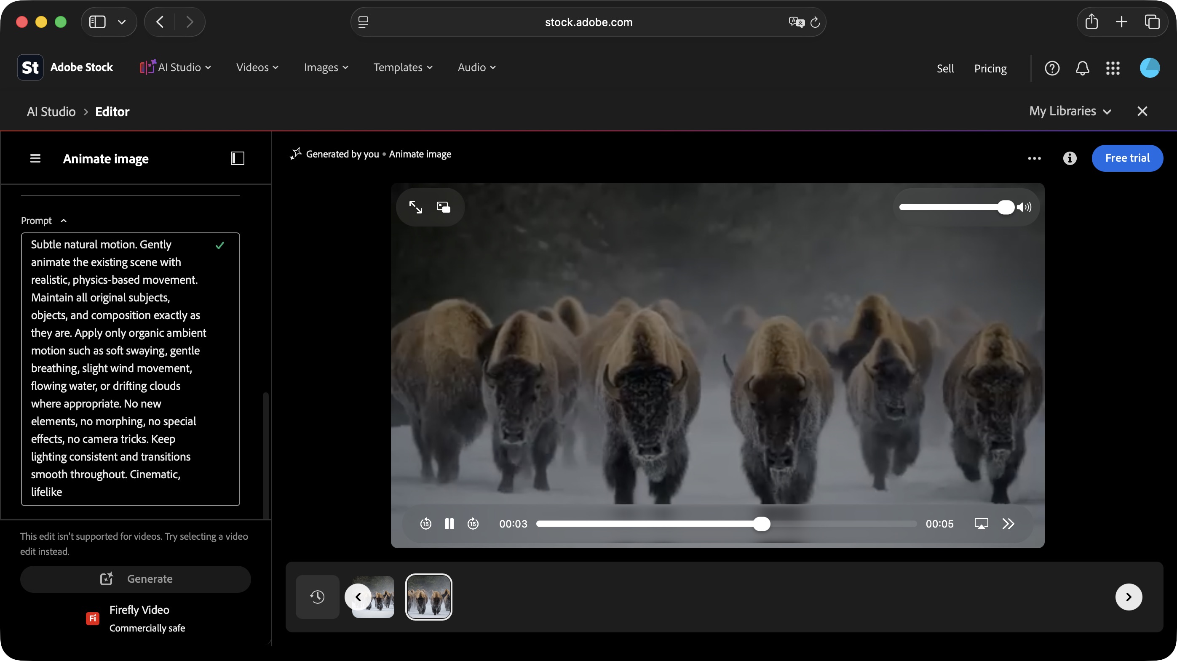Open the Images dropdown menu
The width and height of the screenshot is (1177, 661).
point(326,67)
